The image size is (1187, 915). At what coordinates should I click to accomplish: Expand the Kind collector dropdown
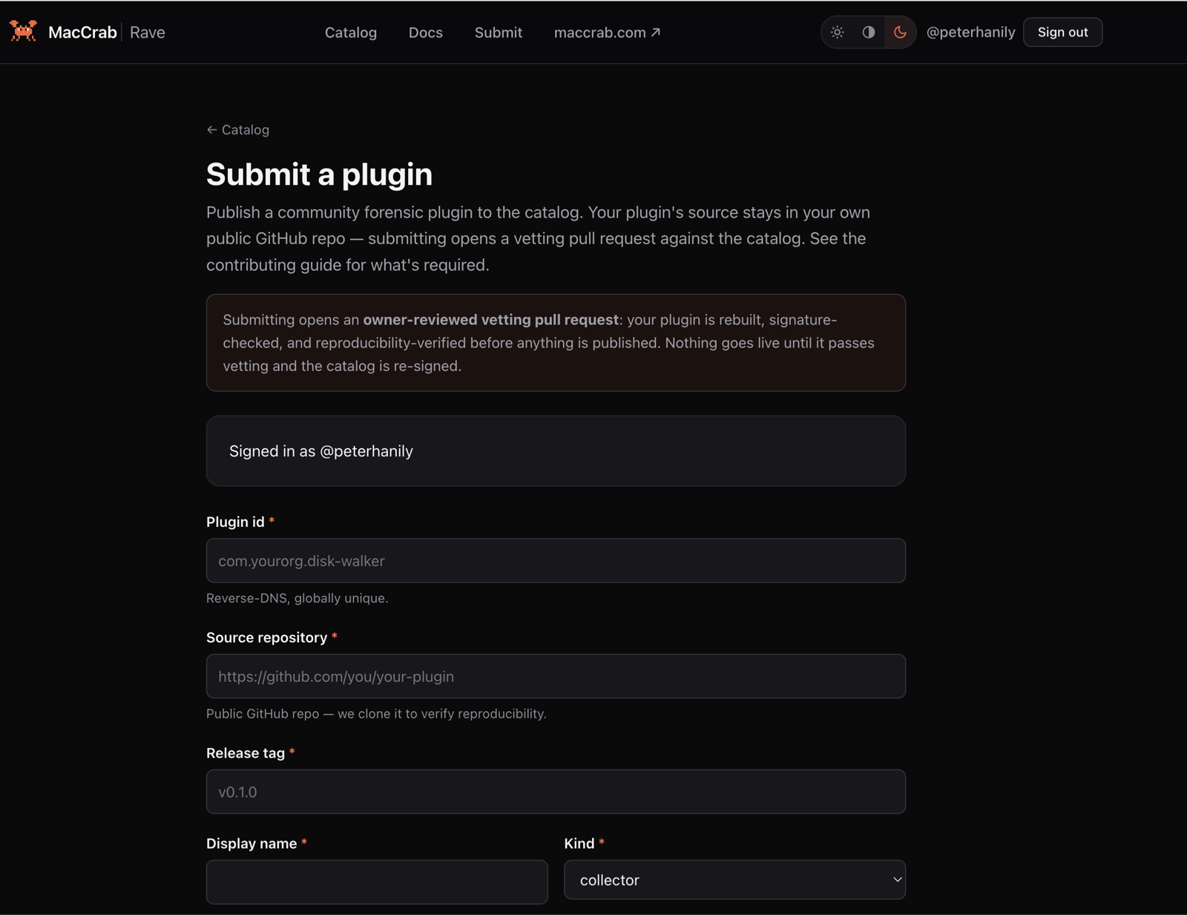pyautogui.click(x=734, y=880)
